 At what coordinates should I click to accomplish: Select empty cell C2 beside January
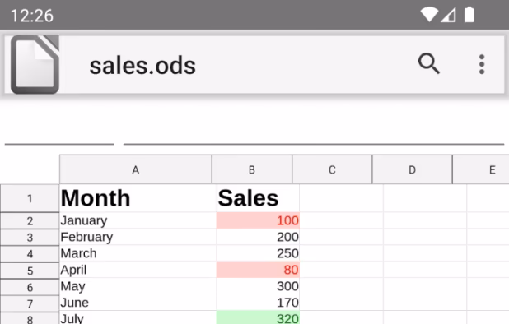click(x=341, y=220)
